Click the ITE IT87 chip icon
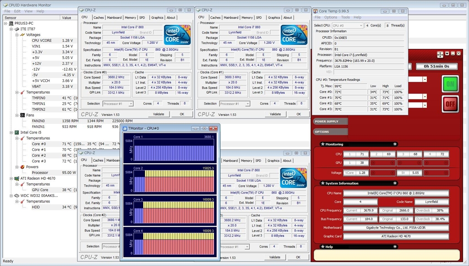Image resolution: width=469 pixels, height=266 pixels. 17,29
